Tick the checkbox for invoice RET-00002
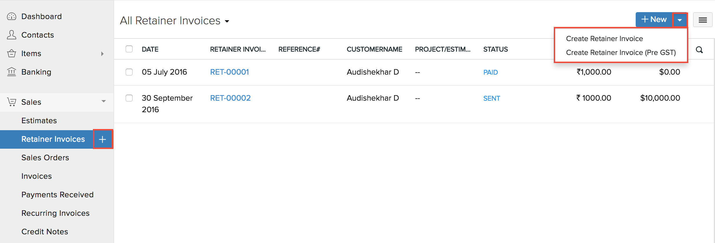The image size is (715, 243). pyautogui.click(x=129, y=98)
